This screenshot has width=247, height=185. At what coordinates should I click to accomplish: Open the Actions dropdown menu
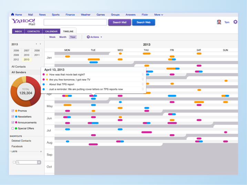click(x=94, y=37)
